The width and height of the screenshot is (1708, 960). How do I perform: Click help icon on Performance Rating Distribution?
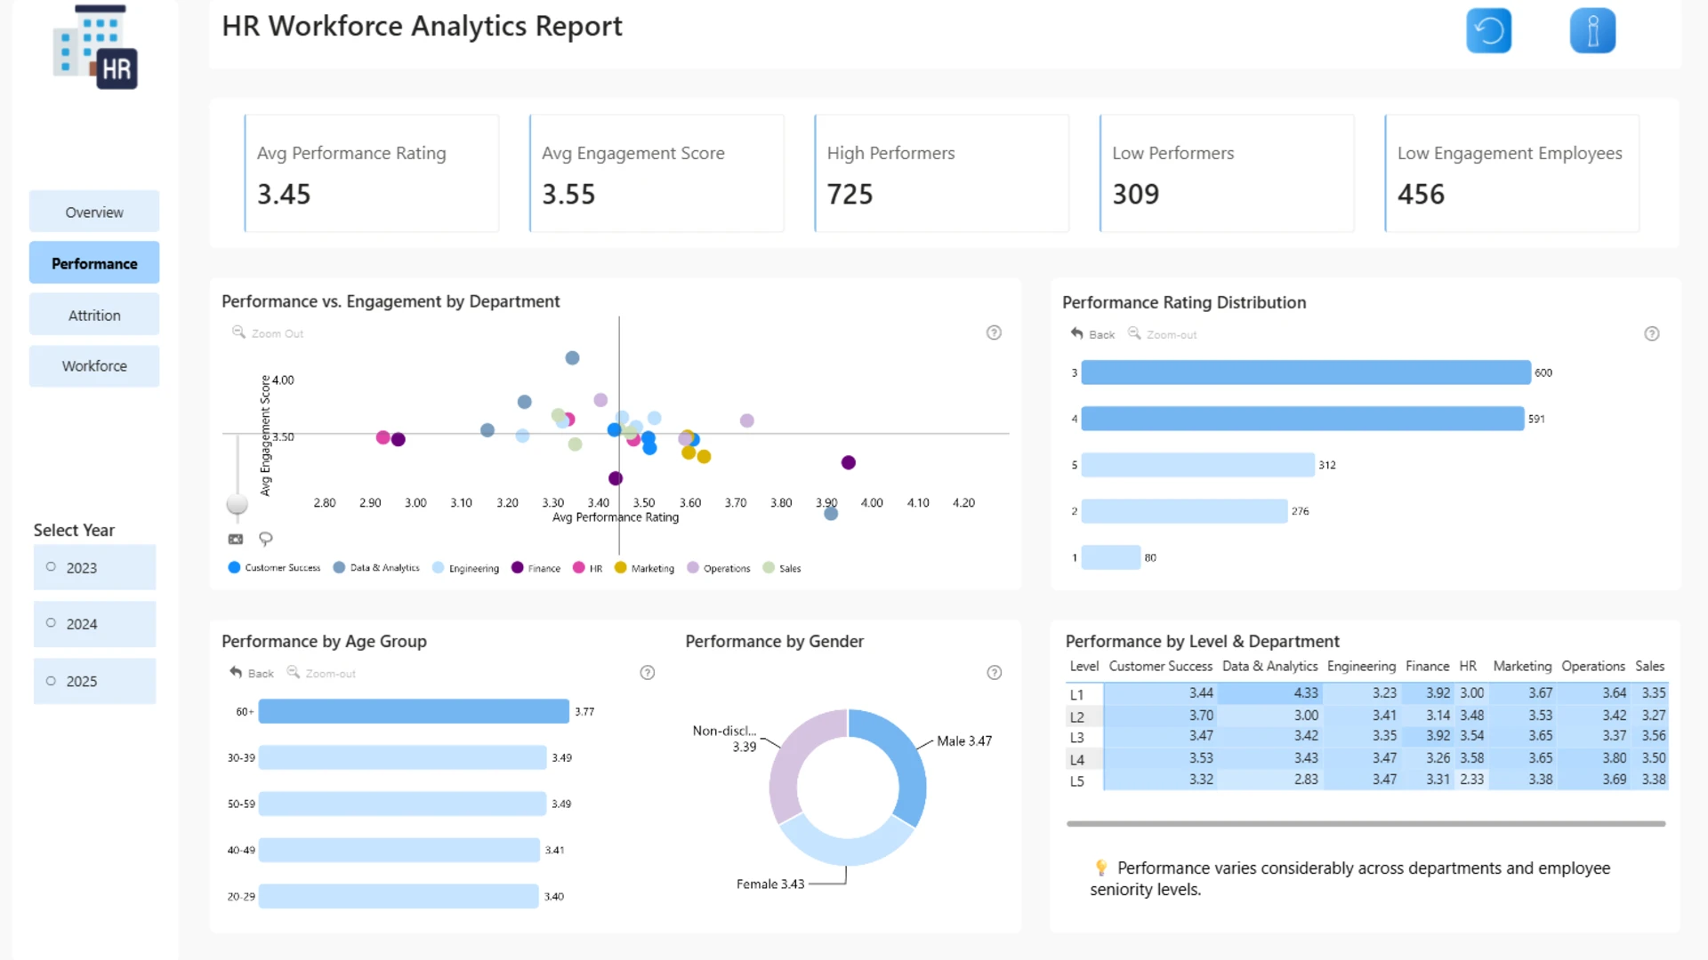coord(1651,334)
